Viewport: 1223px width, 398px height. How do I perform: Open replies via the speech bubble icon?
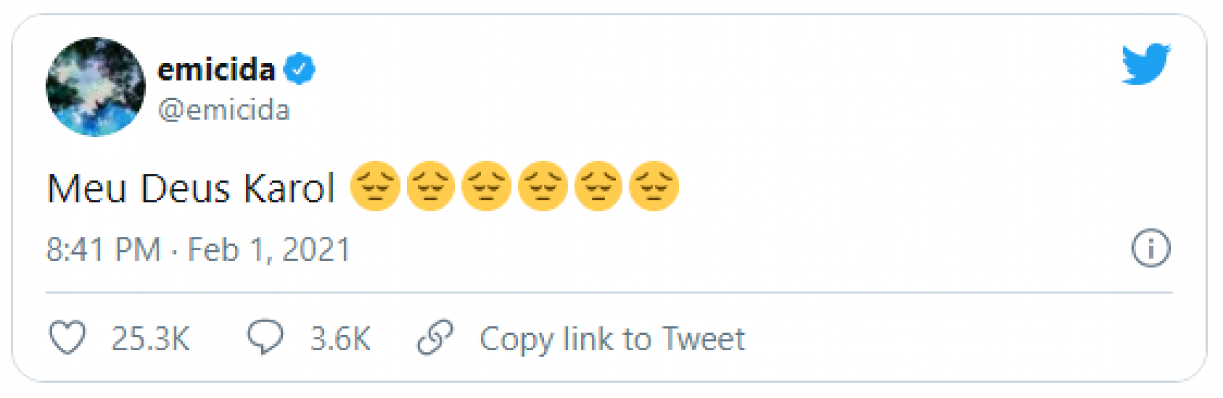click(265, 336)
